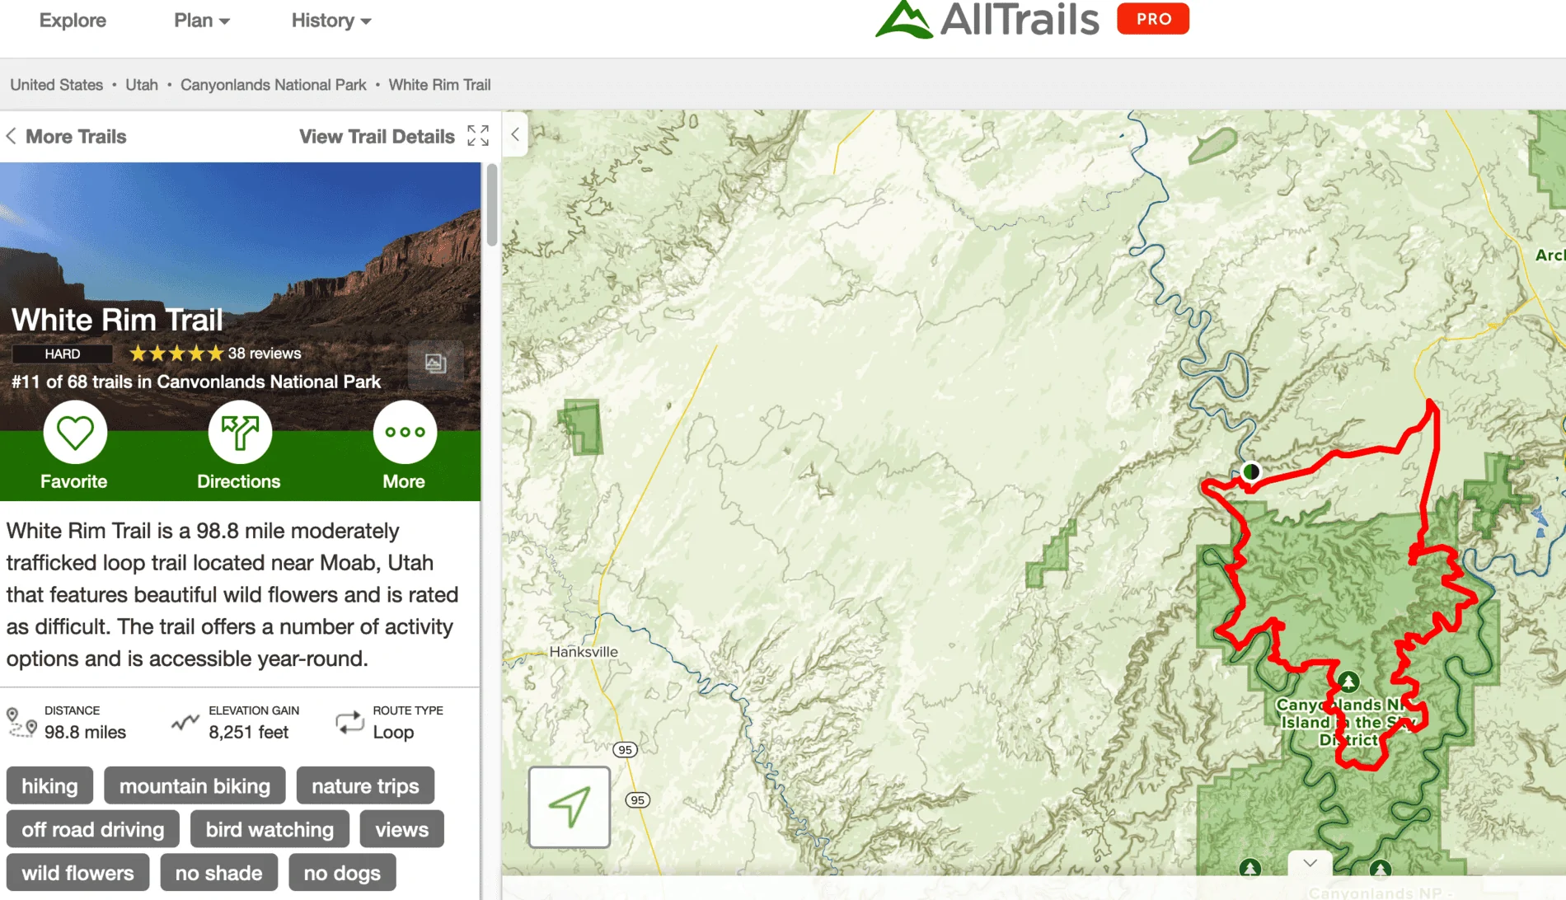Open the Explore menu item

(73, 21)
